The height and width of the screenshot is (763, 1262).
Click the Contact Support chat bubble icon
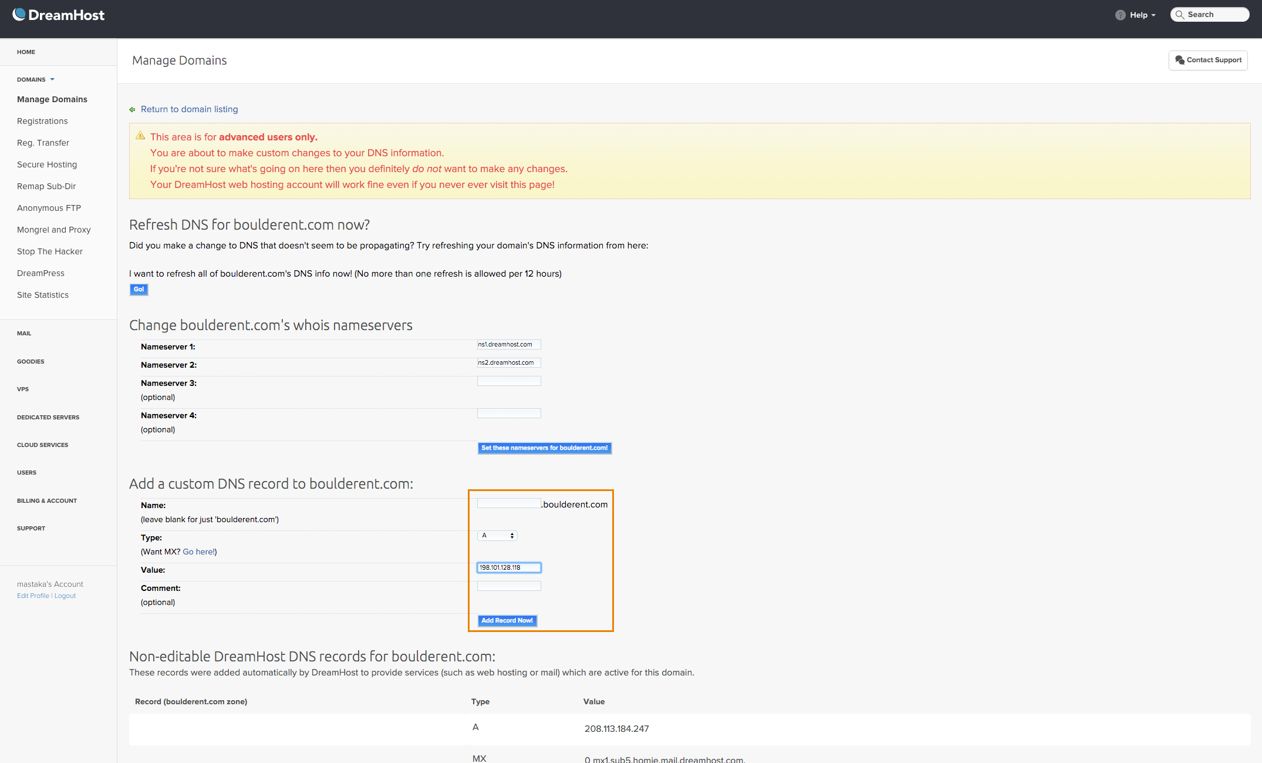[1179, 60]
